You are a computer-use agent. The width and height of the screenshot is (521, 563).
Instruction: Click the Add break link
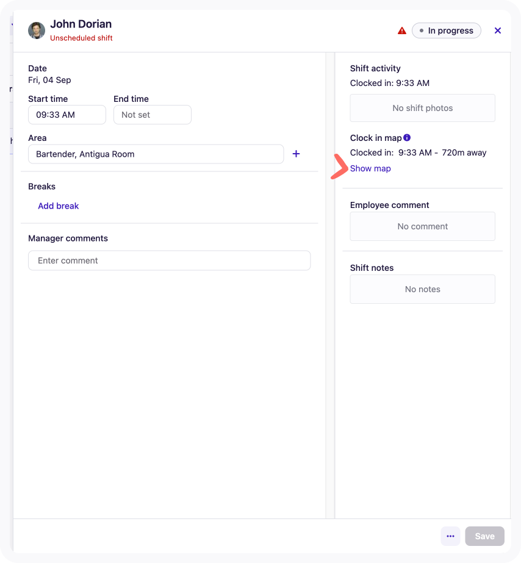point(58,206)
